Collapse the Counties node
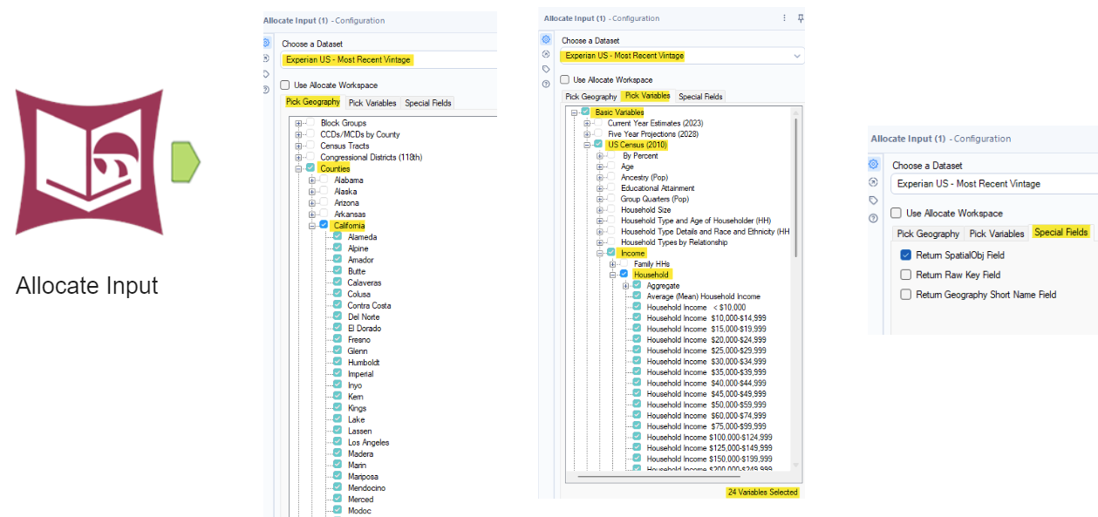 (298, 168)
